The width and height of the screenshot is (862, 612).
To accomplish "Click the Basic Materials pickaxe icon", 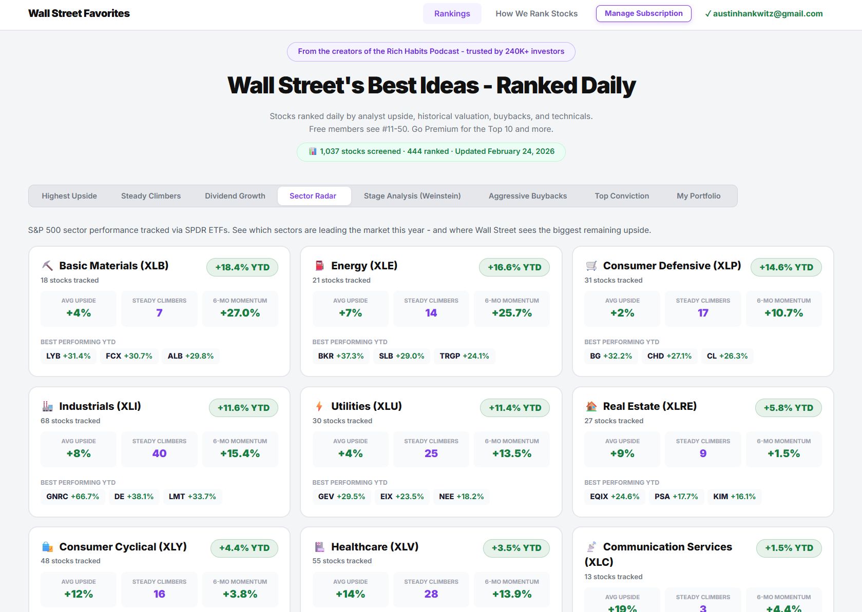I will [47, 266].
